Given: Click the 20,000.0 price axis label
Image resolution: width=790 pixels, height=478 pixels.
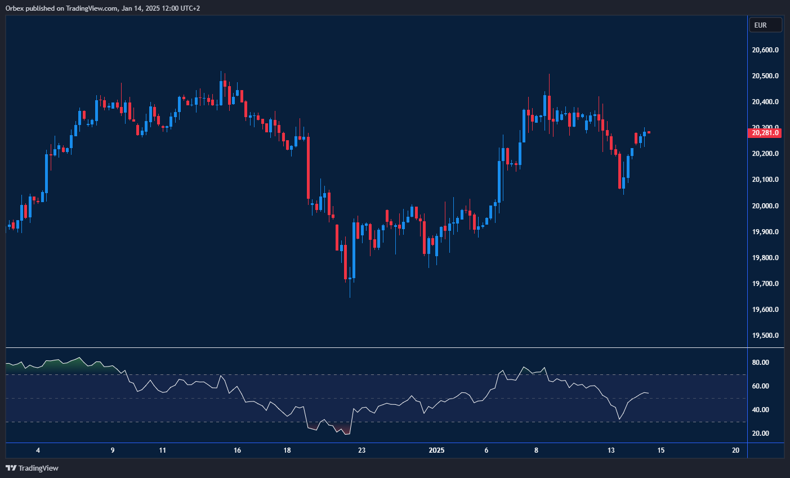Looking at the screenshot, I should pos(765,206).
